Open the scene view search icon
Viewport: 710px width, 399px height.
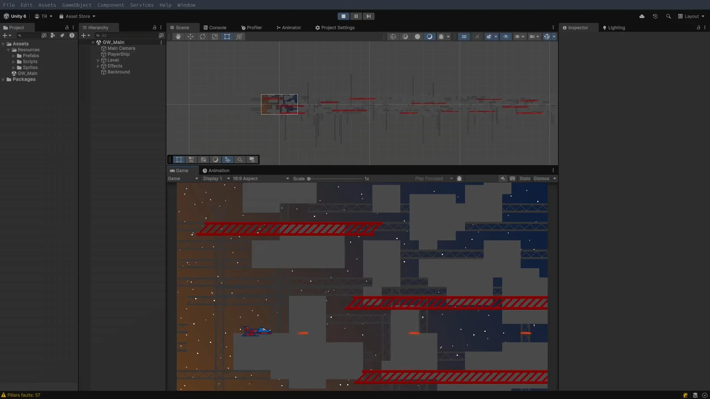coord(240,160)
